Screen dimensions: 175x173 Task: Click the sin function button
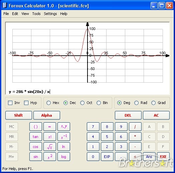click(x=36, y=157)
